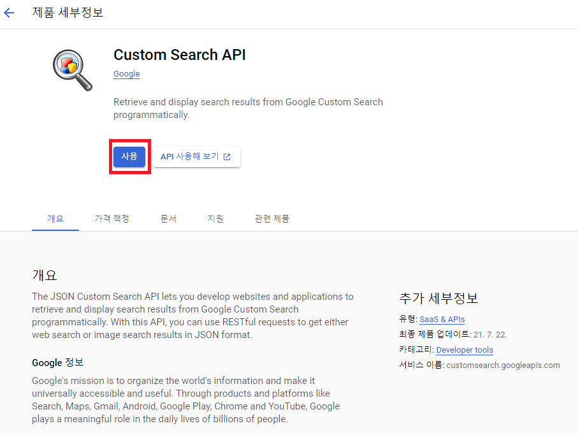Click the 'Retrieve and display search results' description

click(x=248, y=108)
